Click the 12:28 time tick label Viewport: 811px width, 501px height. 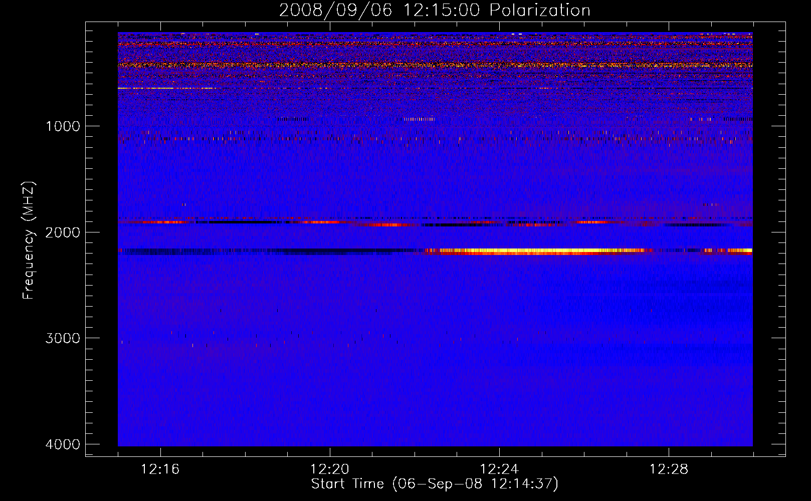pyautogui.click(x=669, y=469)
